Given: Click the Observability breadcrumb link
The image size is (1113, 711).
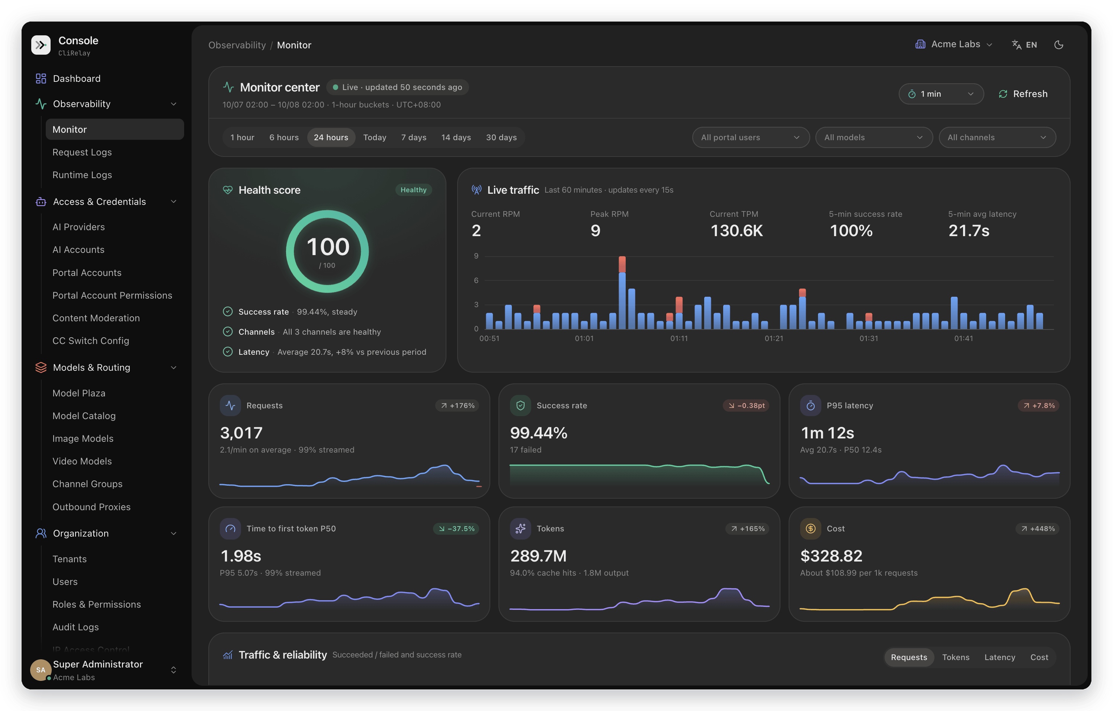Looking at the screenshot, I should (x=237, y=45).
